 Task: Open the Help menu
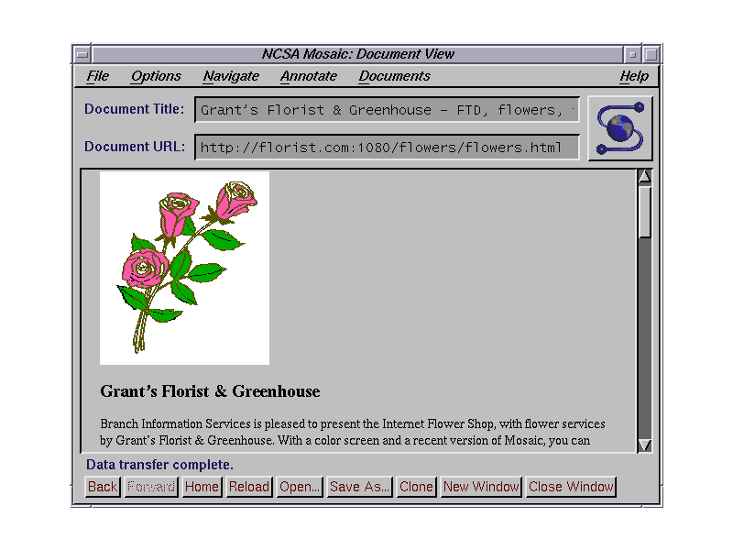634,76
